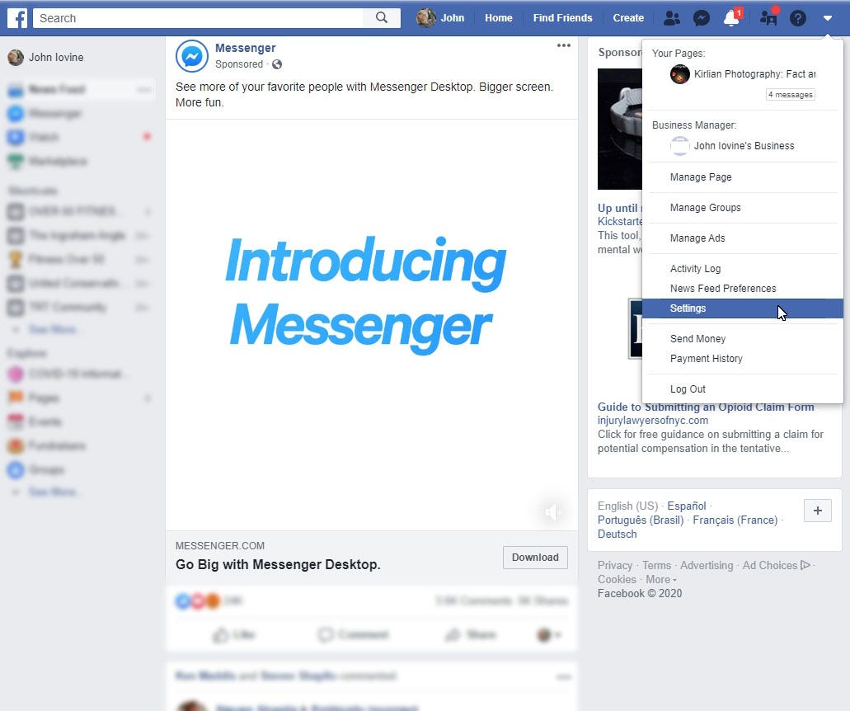Click the 4 messages badge
This screenshot has height=711, width=850.
[x=791, y=94]
